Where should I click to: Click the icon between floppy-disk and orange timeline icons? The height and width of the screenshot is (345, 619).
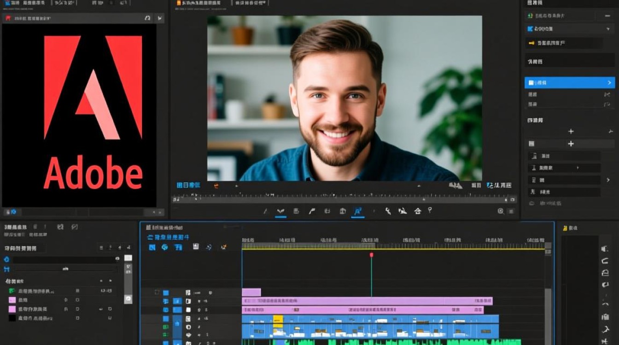[x=209, y=247]
